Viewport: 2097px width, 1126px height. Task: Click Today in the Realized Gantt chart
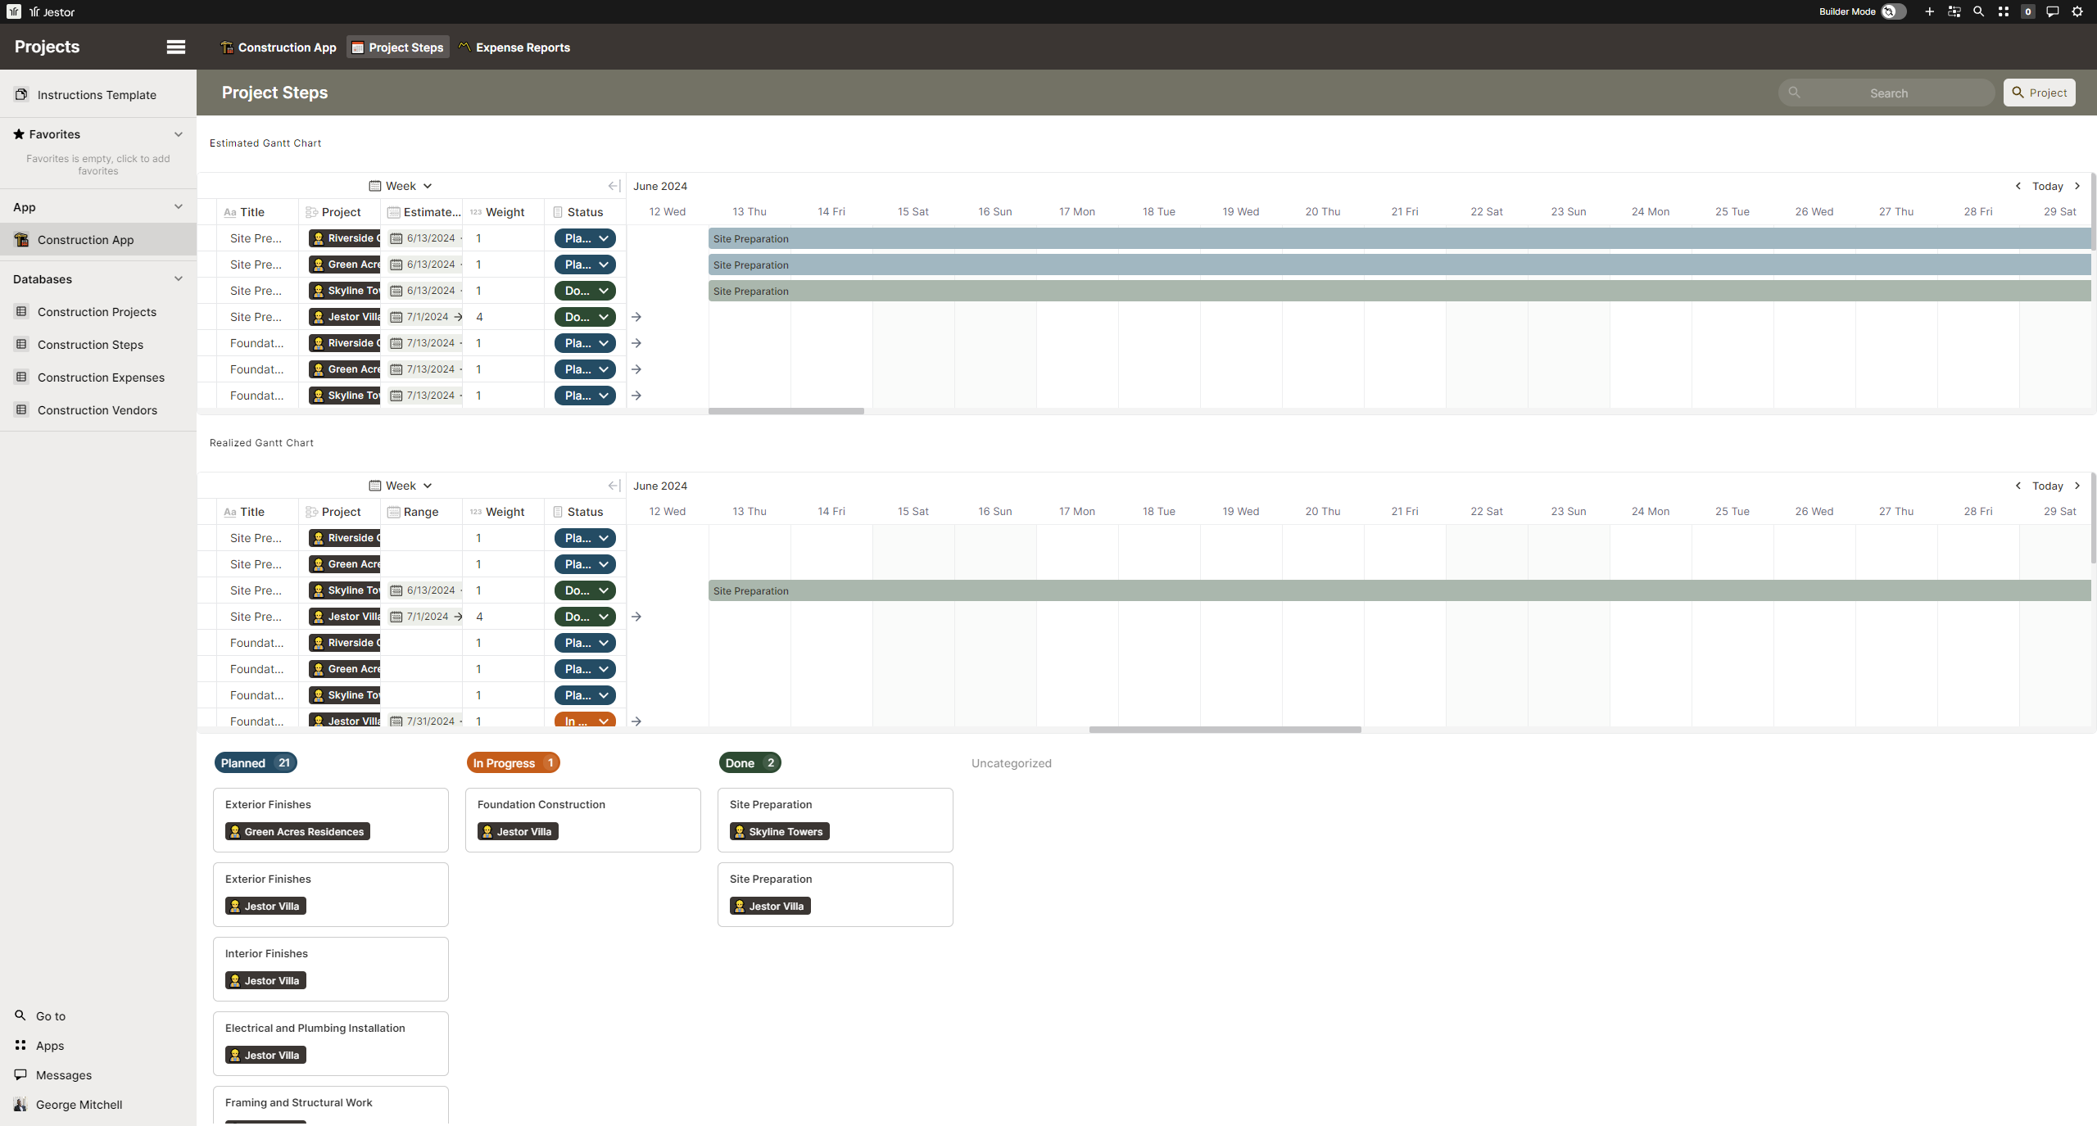click(2047, 486)
